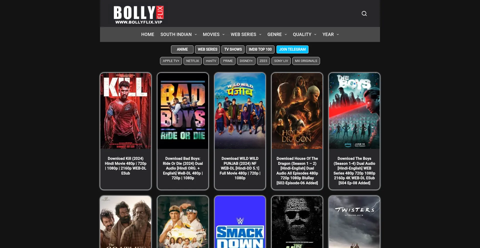Expand the GENRE dropdown chevron
The width and height of the screenshot is (480, 248).
[x=286, y=34]
